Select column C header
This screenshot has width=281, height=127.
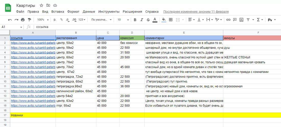coord(108,33)
